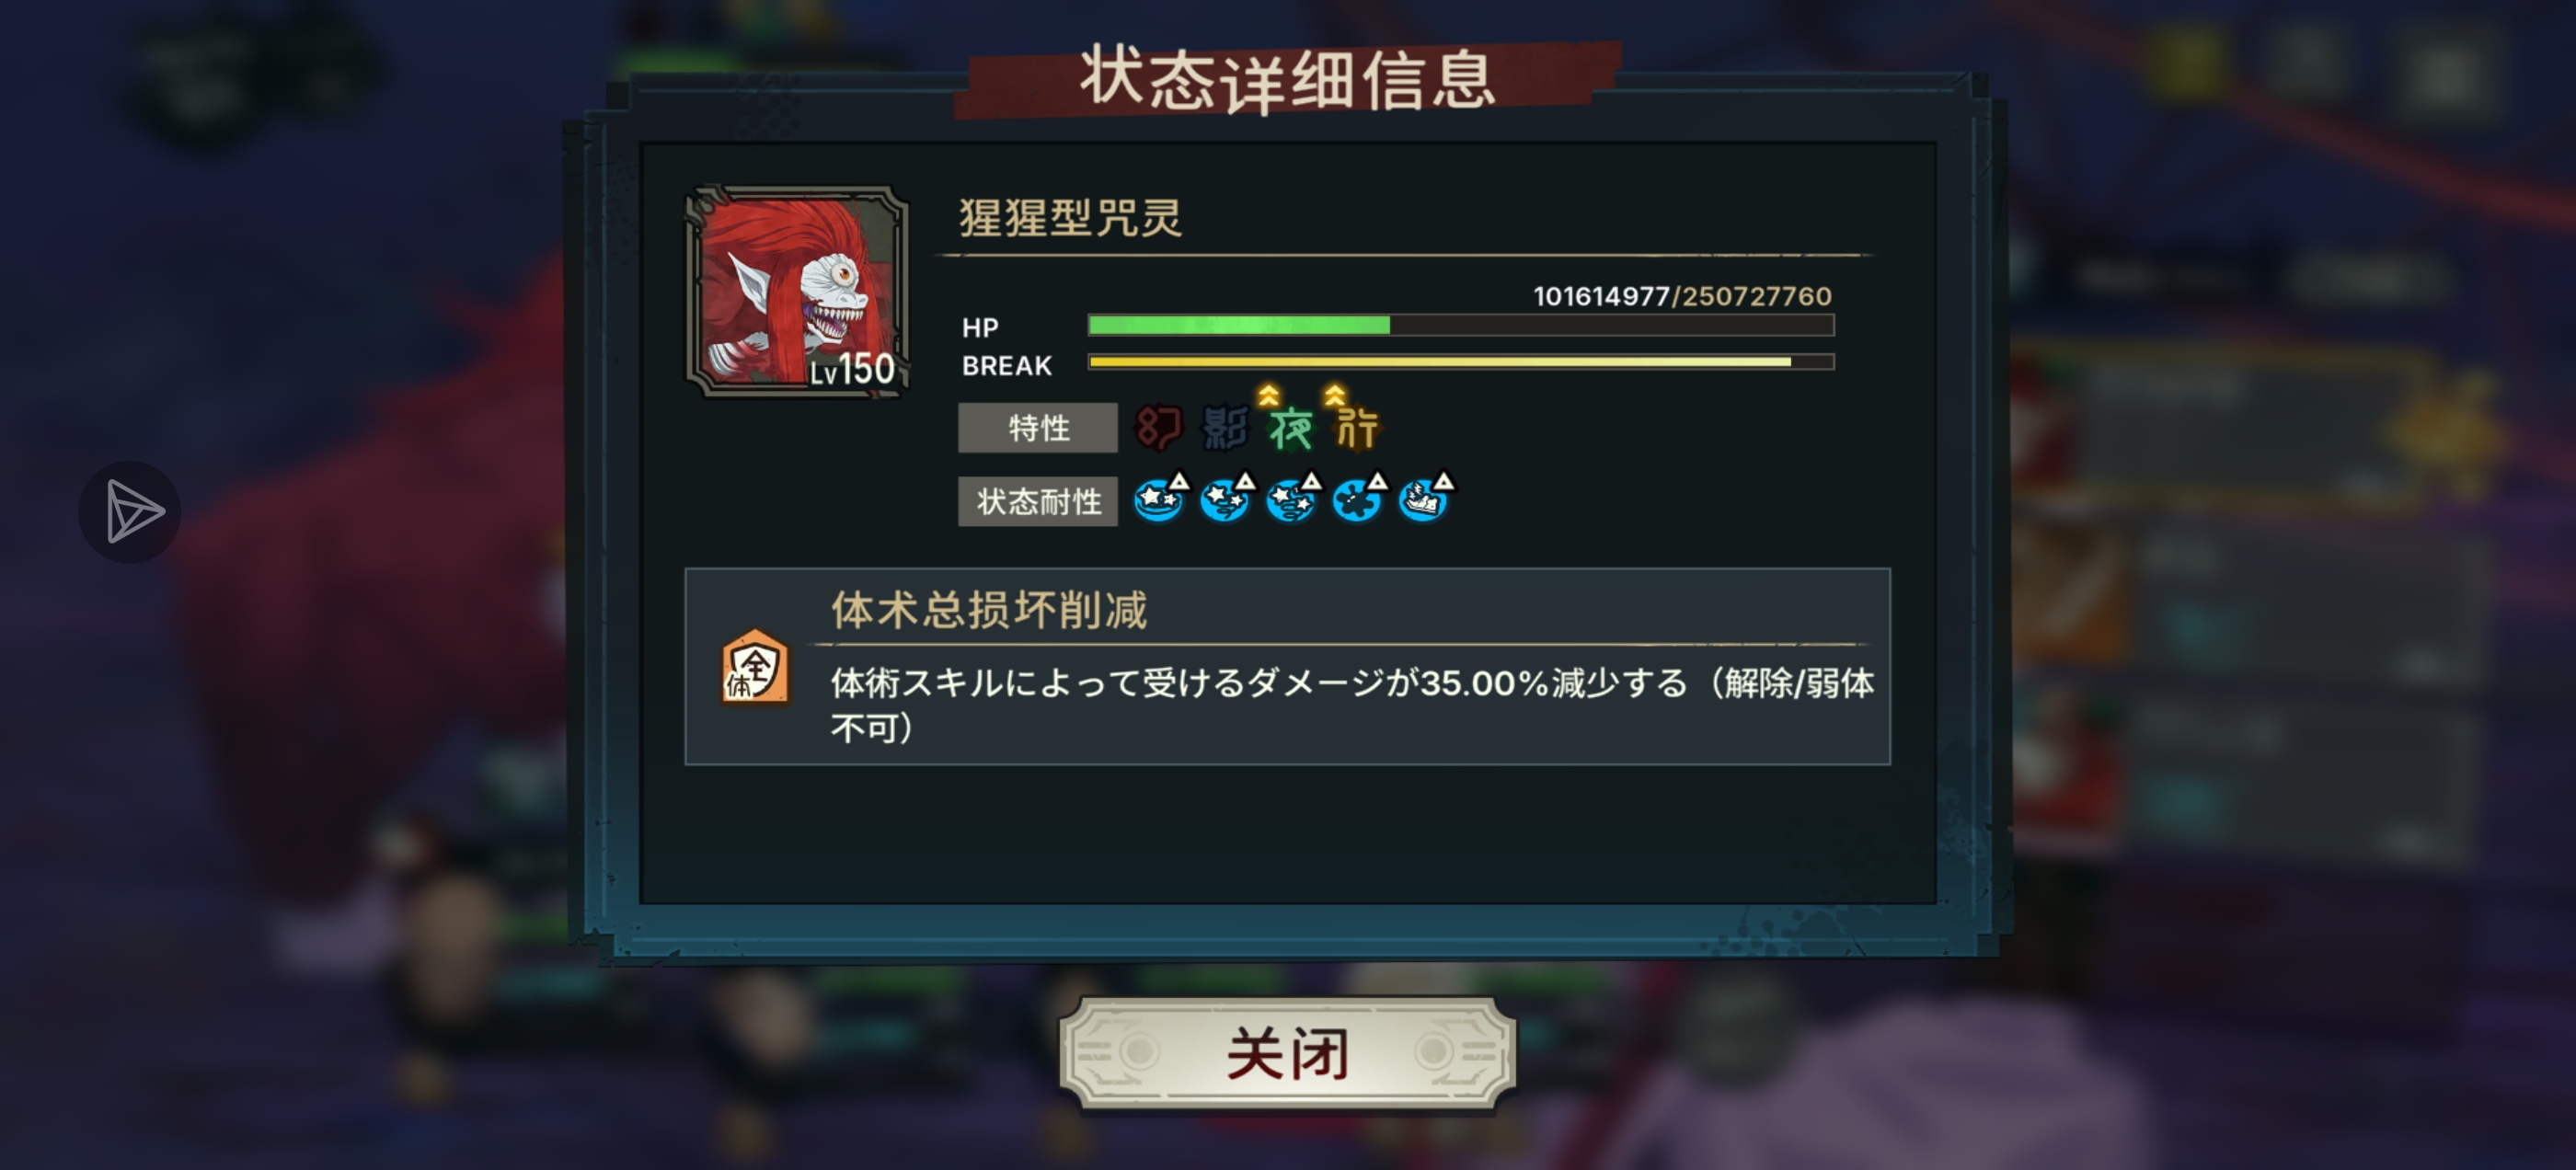Select the ink-splat status resistance icon
This screenshot has width=2576, height=1170.
coord(1360,497)
